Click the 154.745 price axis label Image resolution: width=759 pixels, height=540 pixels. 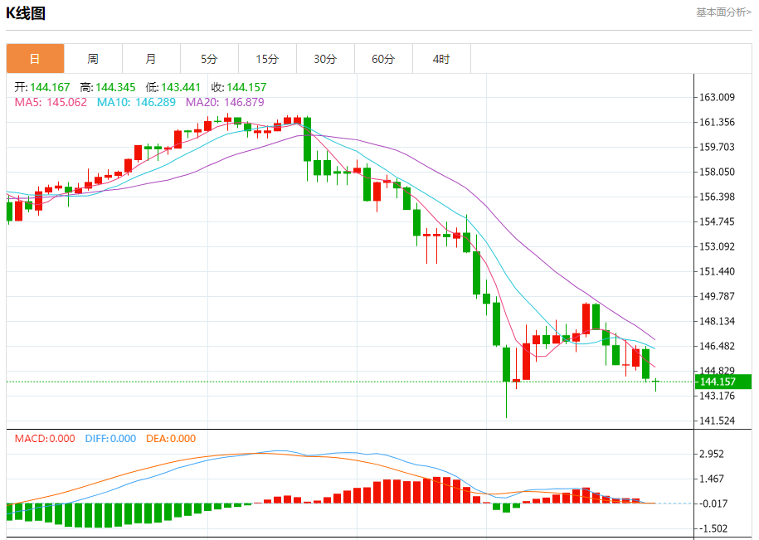(x=717, y=221)
